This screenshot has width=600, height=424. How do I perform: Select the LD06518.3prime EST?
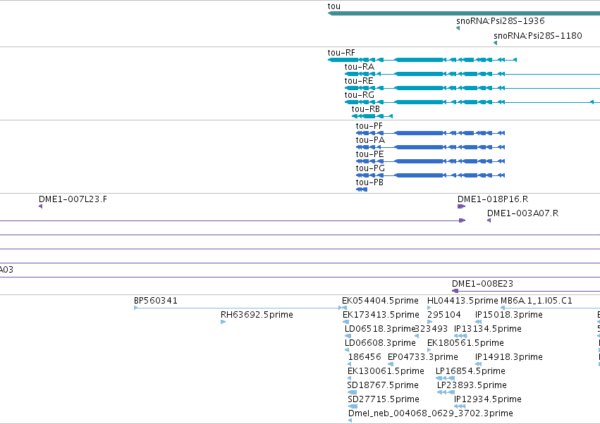click(x=348, y=336)
